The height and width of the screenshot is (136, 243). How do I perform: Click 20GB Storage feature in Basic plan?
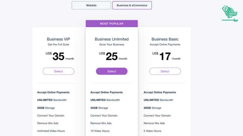click(152, 108)
